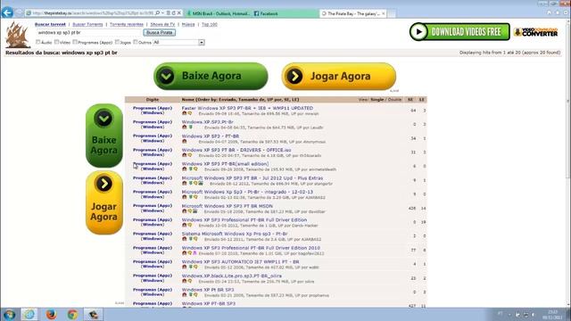Select The Pirate Bay tab
Viewport: 571px width, 321px height.
click(353, 13)
